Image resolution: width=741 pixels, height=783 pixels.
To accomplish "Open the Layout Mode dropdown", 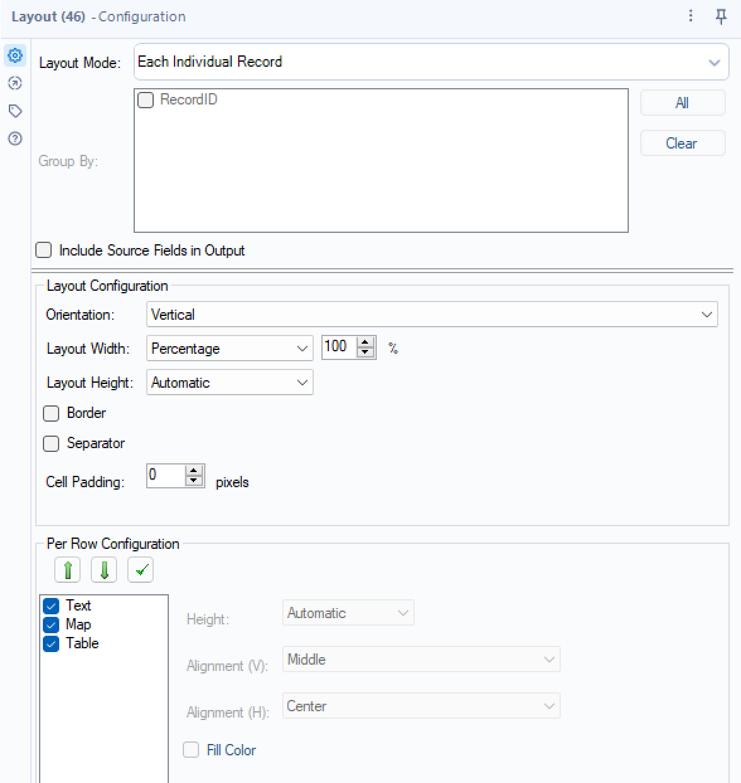I will tap(714, 62).
